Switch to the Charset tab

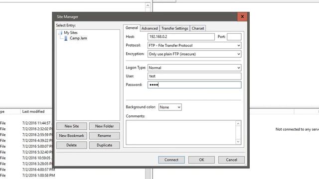coord(198,28)
